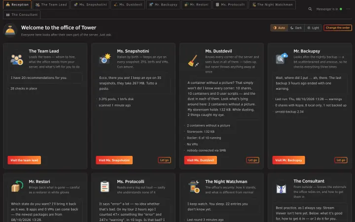Switch theme to Dark mode
The image size is (355, 222).
(296, 28)
